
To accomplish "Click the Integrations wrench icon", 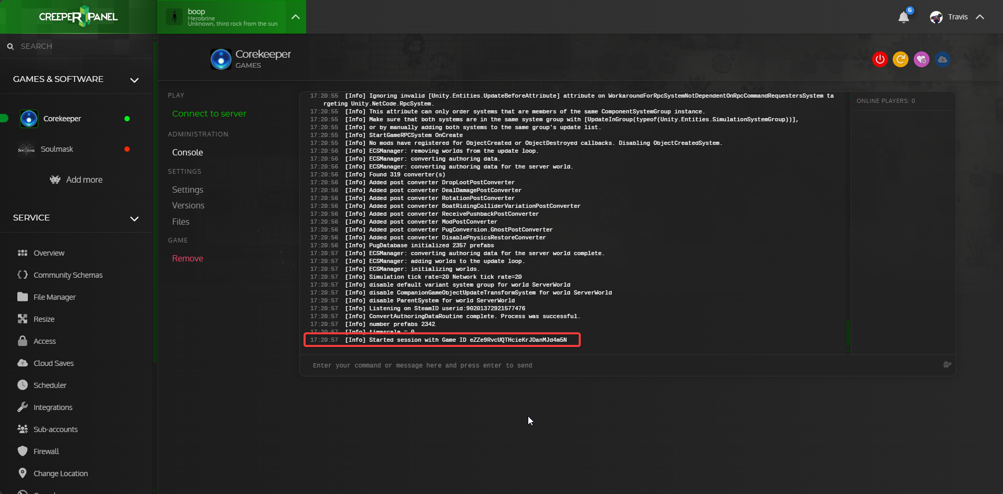I will point(23,407).
